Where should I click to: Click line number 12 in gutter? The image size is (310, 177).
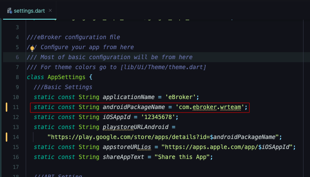[x=16, y=117]
